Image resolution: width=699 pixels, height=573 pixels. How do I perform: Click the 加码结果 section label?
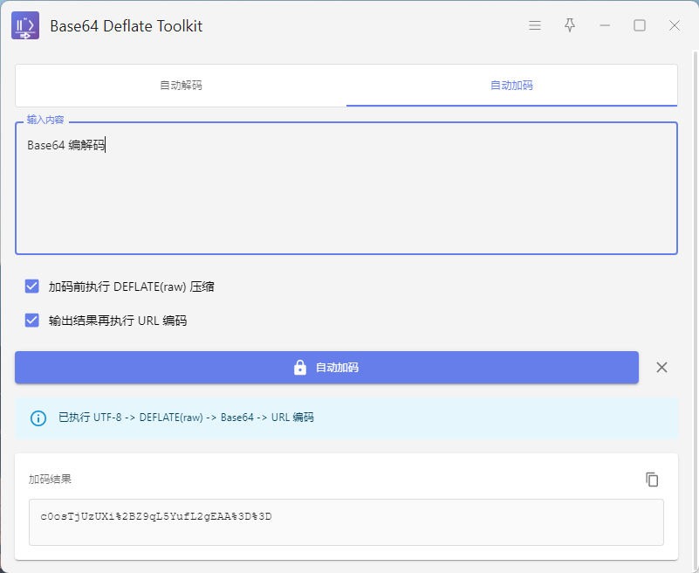click(x=50, y=480)
